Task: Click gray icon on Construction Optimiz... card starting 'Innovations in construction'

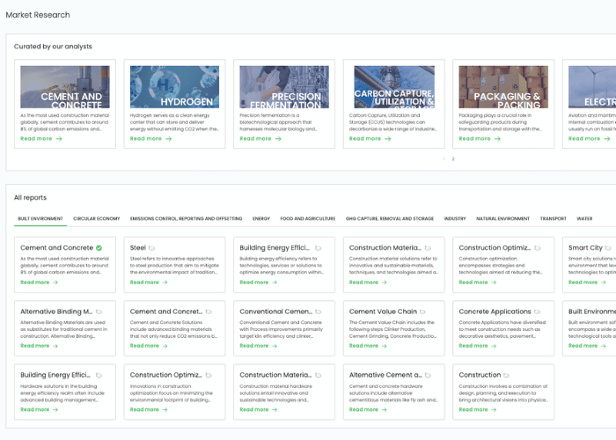Action: [x=209, y=375]
